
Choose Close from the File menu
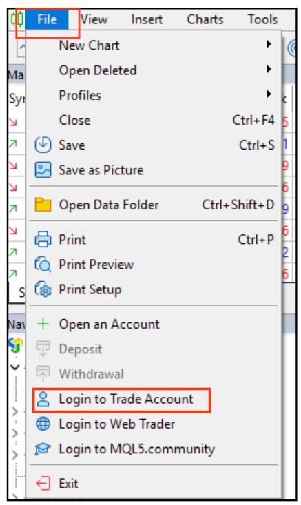[74, 120]
